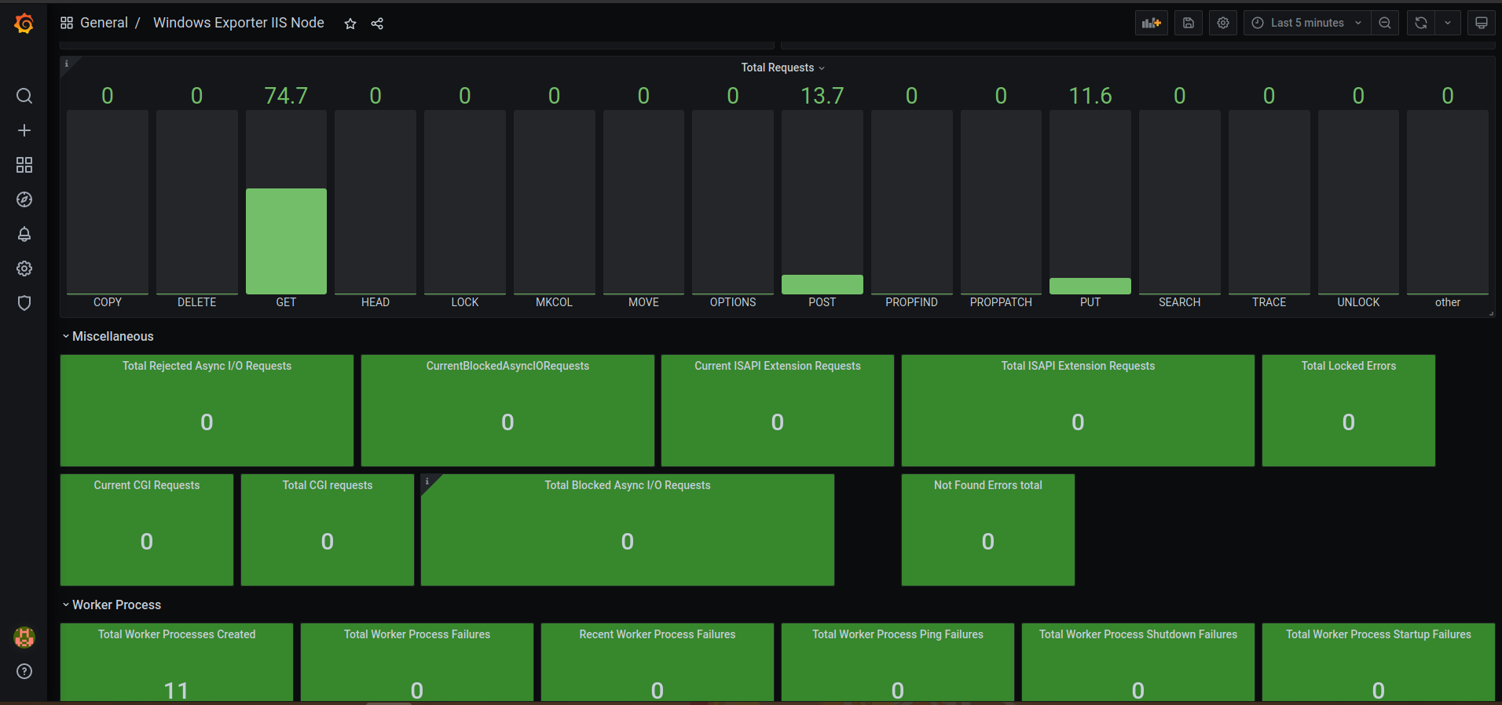
Task: Open Current ISAPI Extension Requests panel title
Action: [778, 366]
